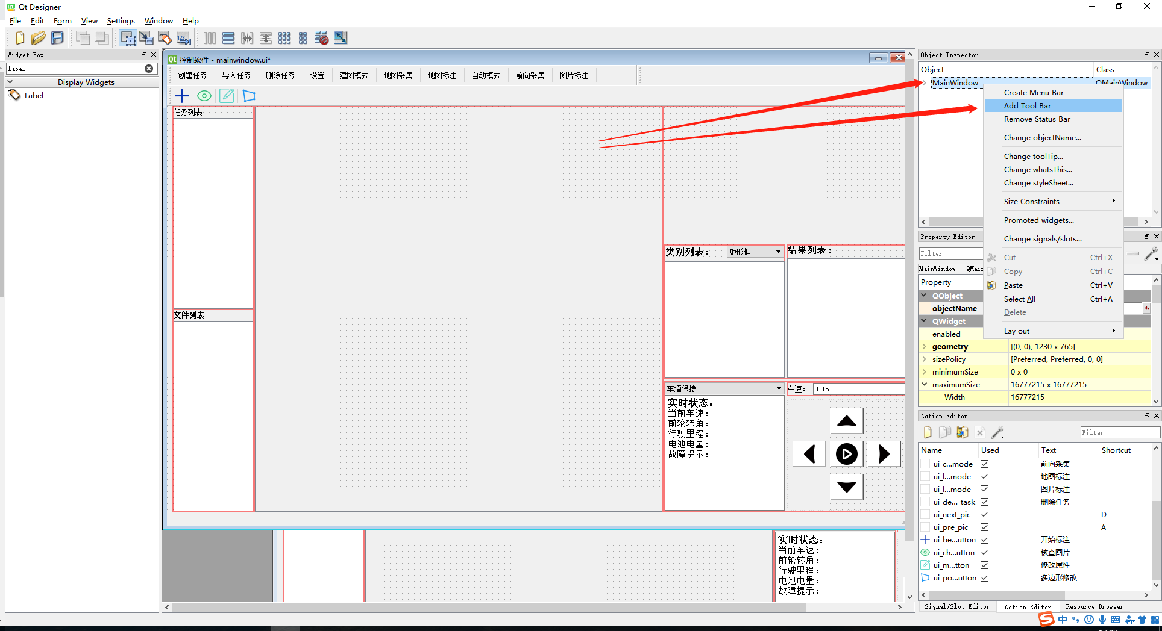The width and height of the screenshot is (1162, 631).
Task: Clear the Widget Box label filter
Action: coord(148,69)
